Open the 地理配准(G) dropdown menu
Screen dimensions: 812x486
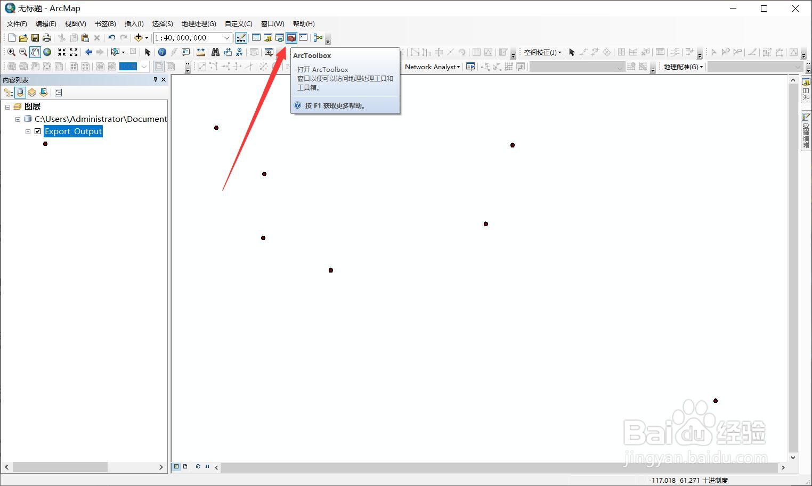click(x=683, y=67)
